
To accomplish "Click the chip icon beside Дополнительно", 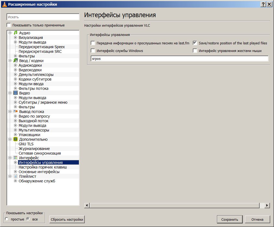I will click(x=15, y=139).
